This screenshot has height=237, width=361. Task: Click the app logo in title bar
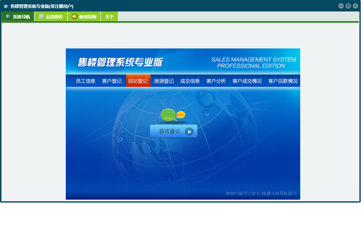(x=6, y=6)
